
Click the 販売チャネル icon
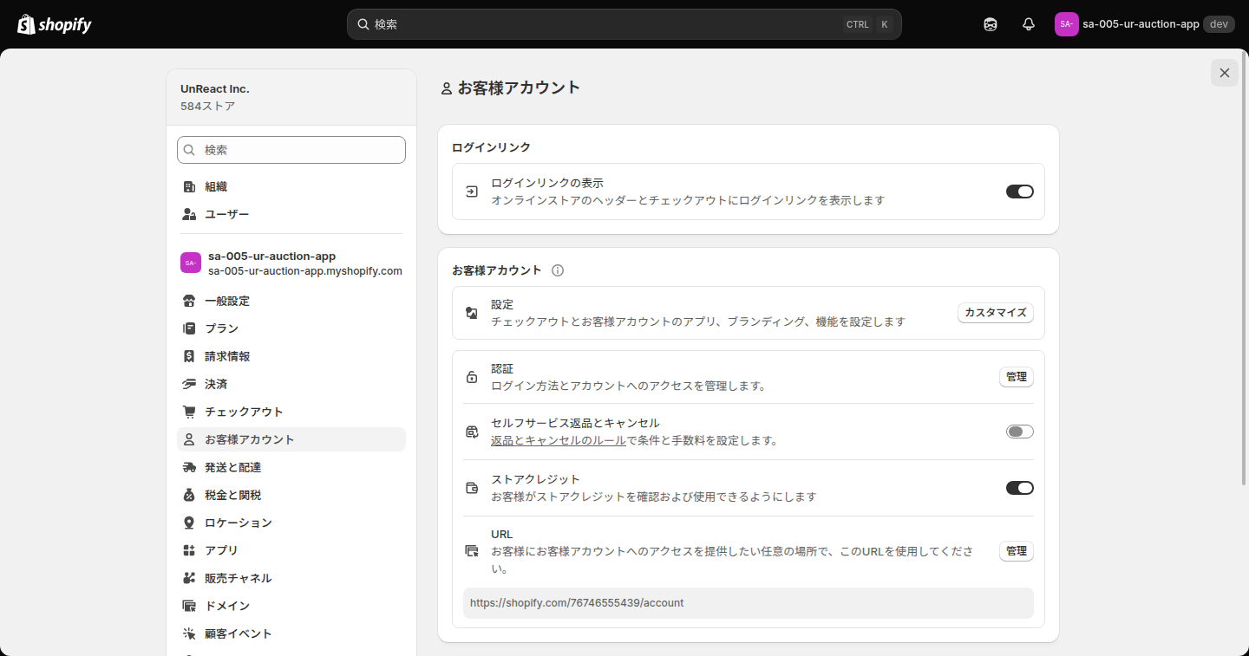[189, 578]
